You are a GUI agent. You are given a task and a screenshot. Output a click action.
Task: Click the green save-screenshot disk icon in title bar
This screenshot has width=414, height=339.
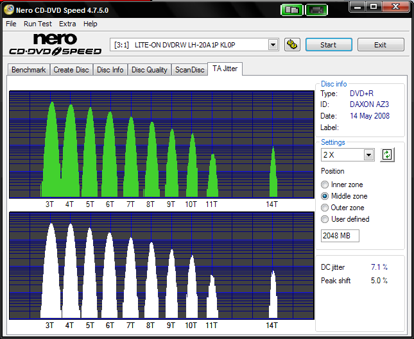(316, 10)
